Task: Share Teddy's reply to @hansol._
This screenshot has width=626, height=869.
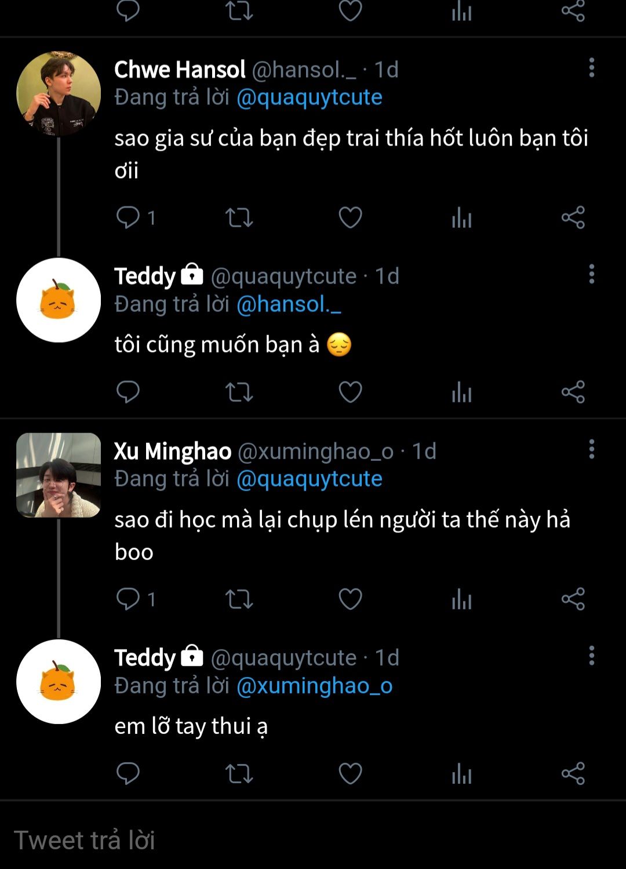Action: (x=573, y=392)
